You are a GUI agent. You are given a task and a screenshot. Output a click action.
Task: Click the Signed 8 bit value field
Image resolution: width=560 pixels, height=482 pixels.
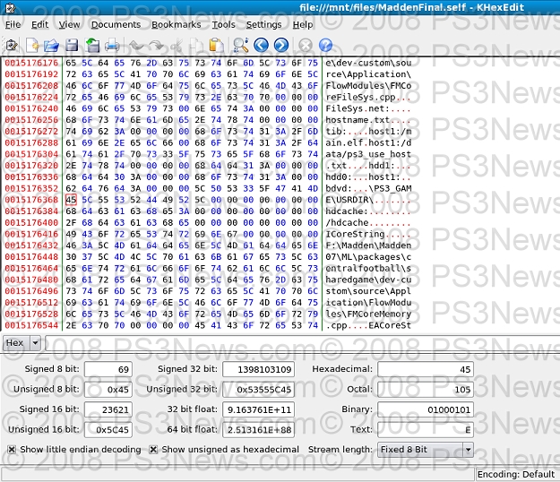(x=108, y=369)
